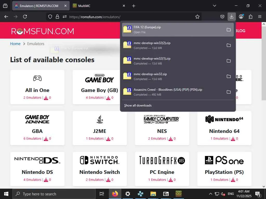Click the ROMSFUN.COM site logo

[43, 31]
